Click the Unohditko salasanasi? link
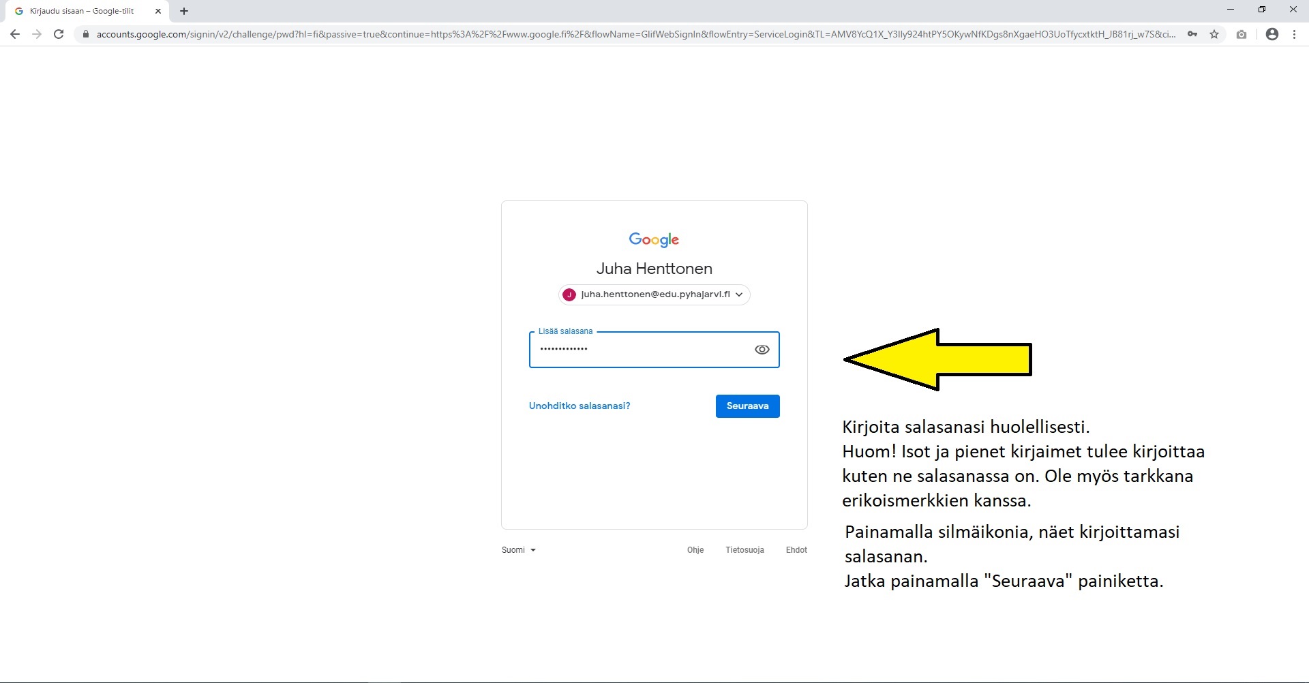The width and height of the screenshot is (1309, 683). tap(579, 406)
